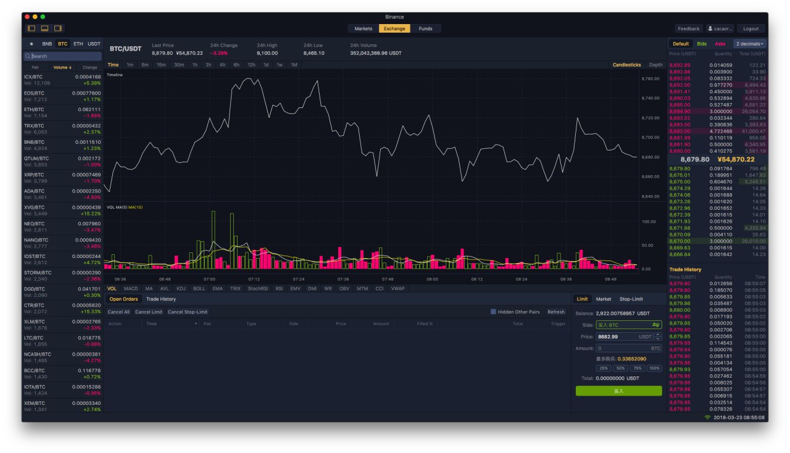790x453 pixels.
Task: Show Default order book view
Action: tap(681, 44)
